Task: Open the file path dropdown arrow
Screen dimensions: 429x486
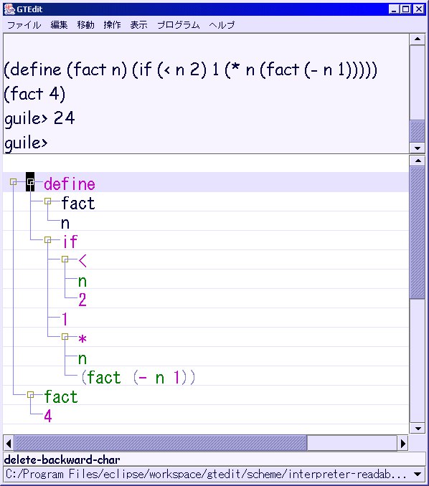Action: (x=418, y=475)
